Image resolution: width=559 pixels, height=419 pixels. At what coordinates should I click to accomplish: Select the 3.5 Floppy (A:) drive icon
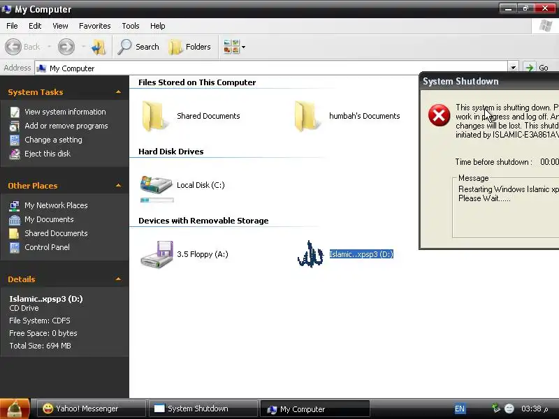pyautogui.click(x=157, y=254)
